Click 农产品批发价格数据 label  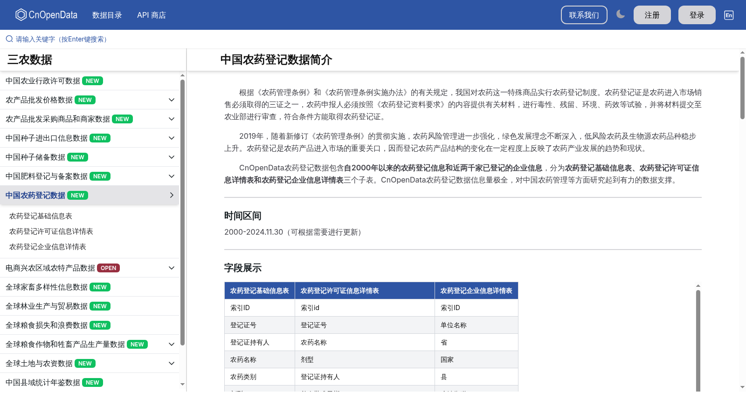39,100
